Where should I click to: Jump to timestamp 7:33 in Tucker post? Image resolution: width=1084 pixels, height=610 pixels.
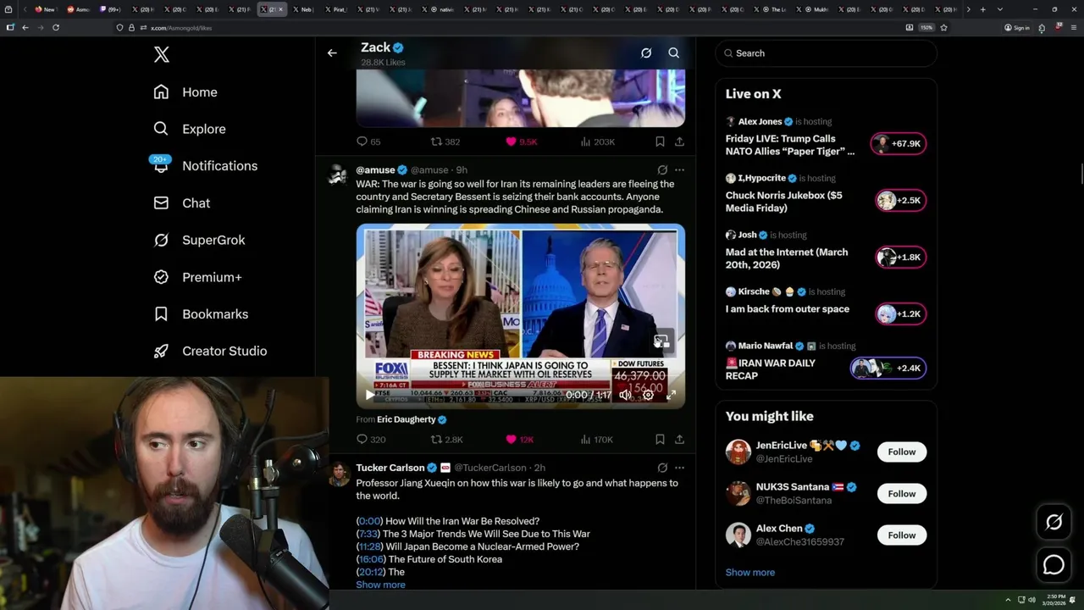[368, 534]
